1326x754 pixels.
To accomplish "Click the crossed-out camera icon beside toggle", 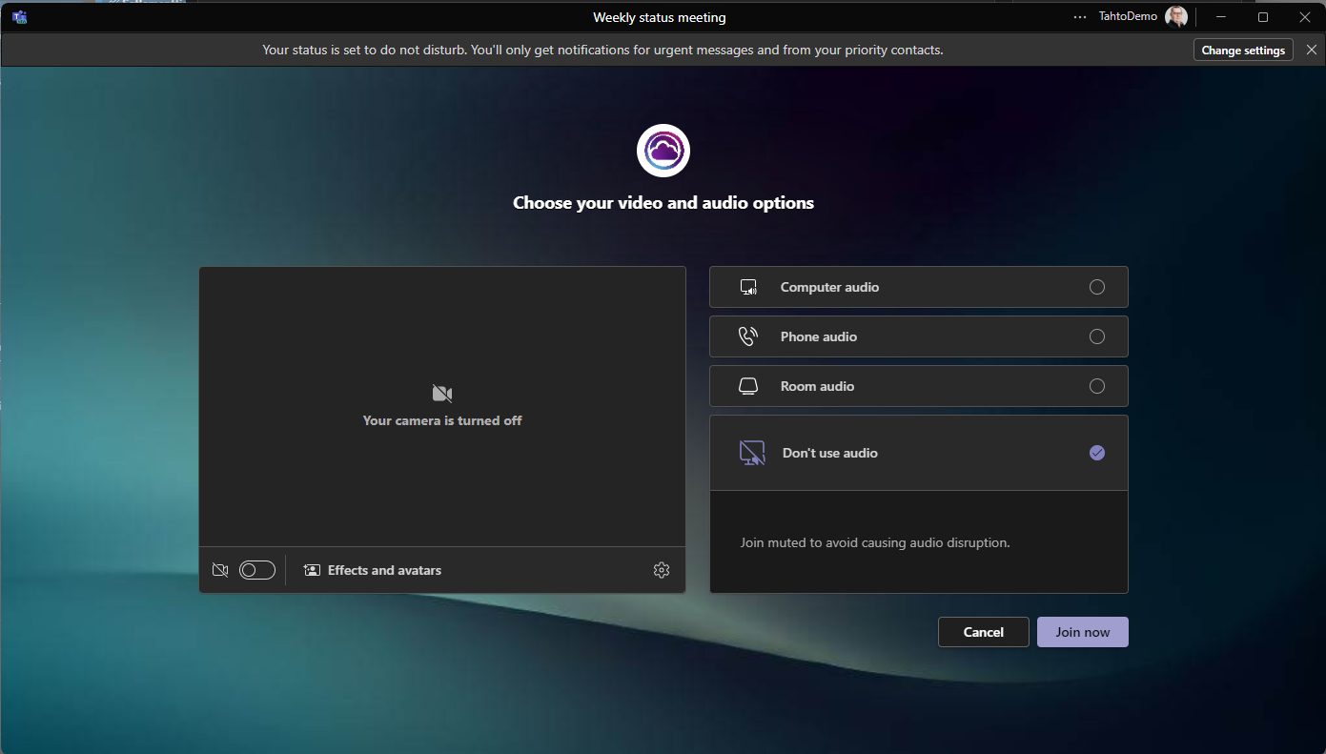I will tap(220, 570).
